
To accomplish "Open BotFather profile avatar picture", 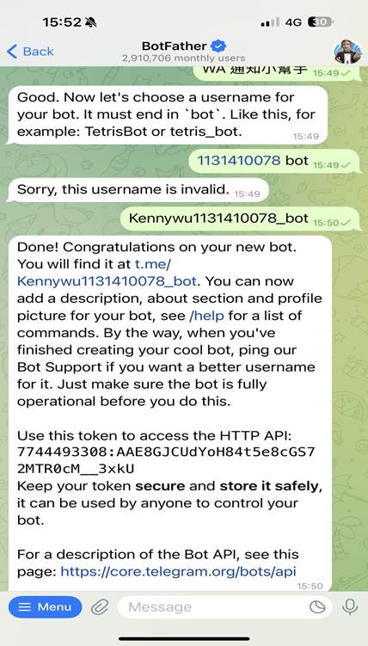I will pos(347,52).
